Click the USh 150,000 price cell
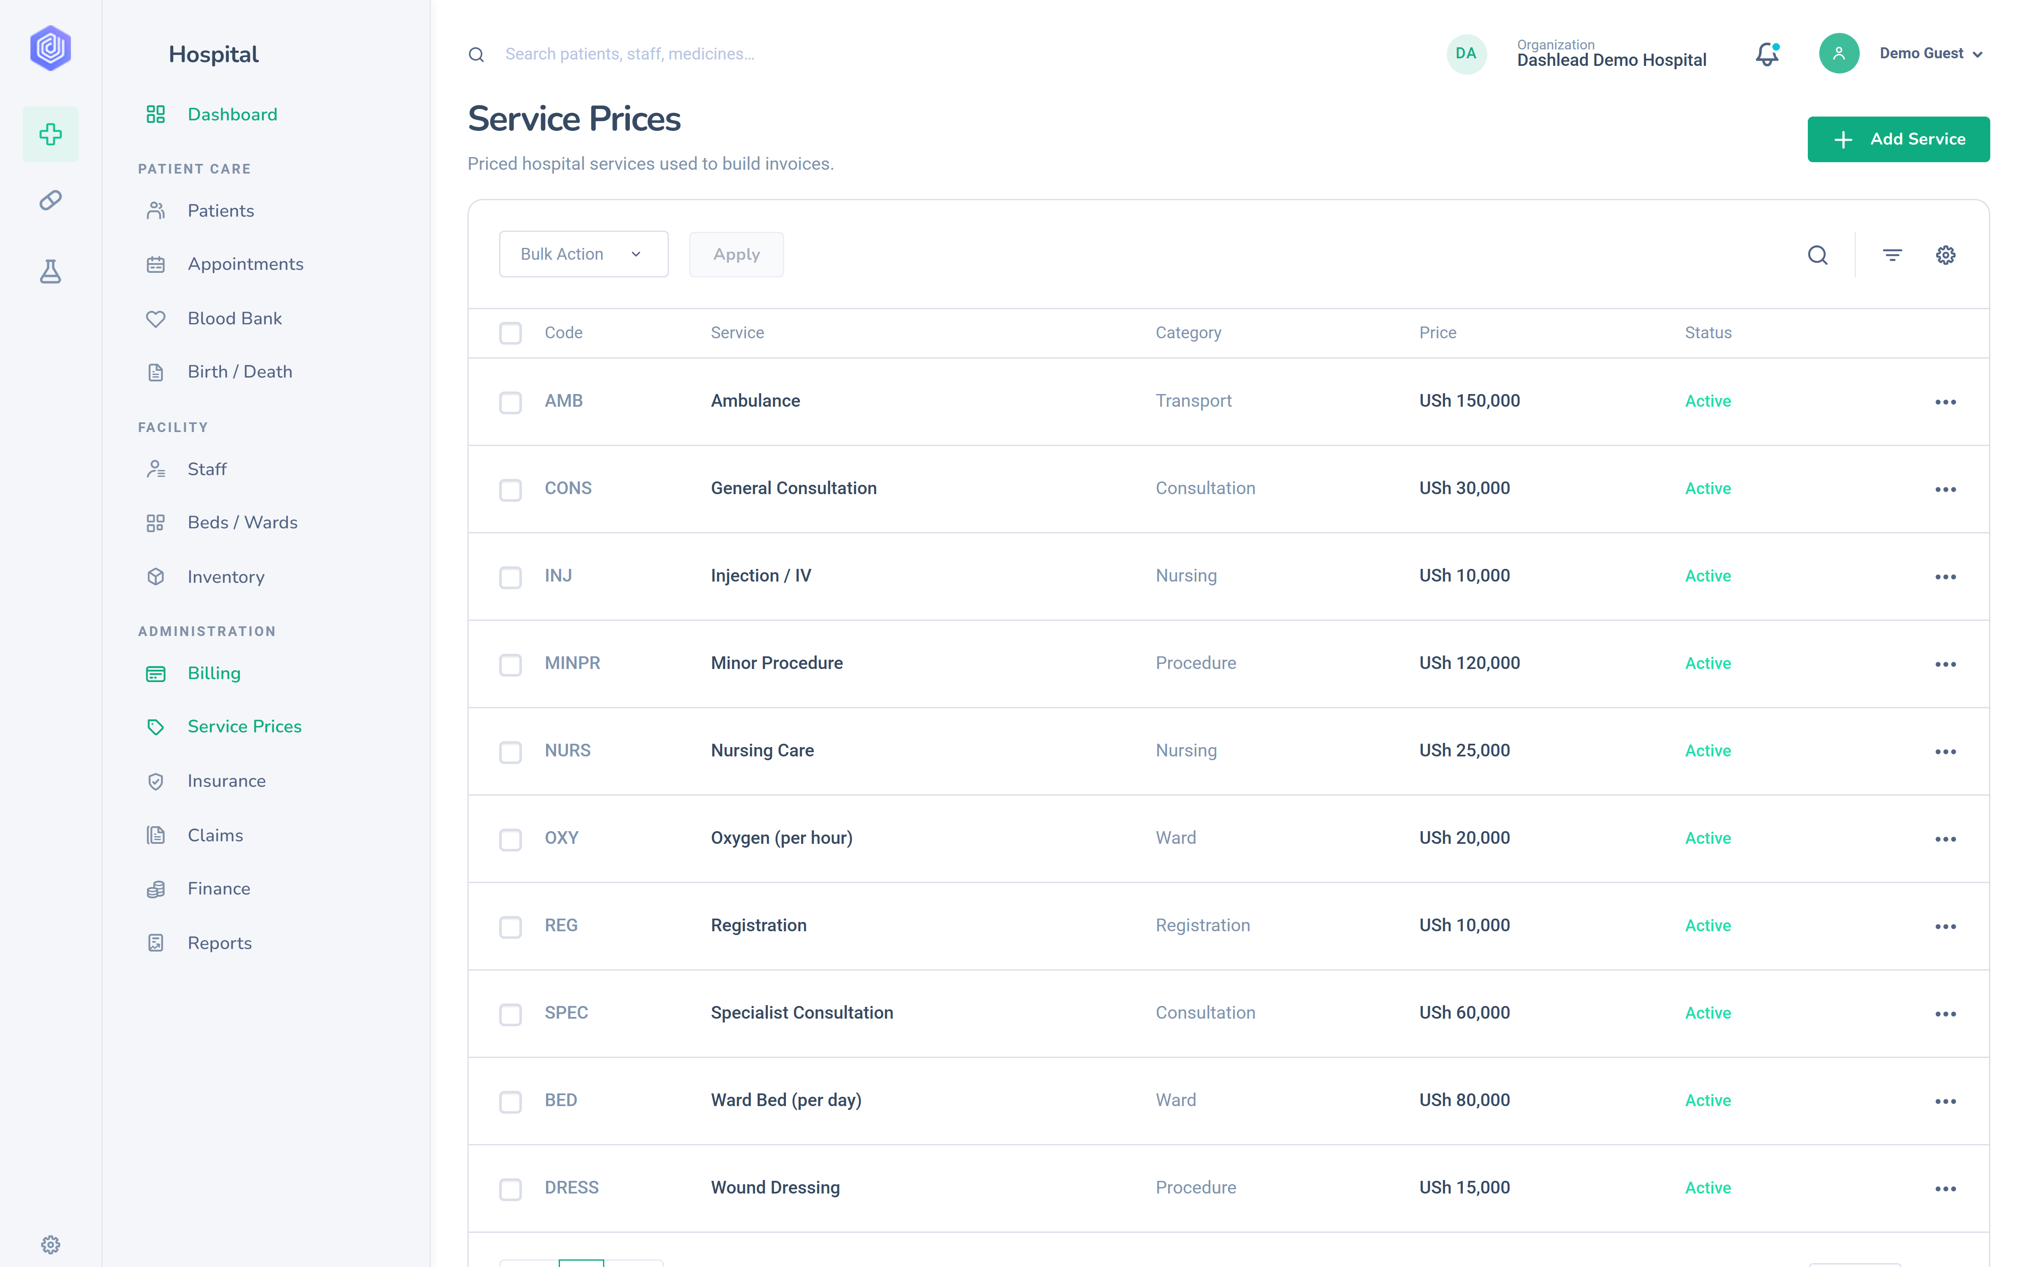Image resolution: width=2027 pixels, height=1267 pixels. [1469, 400]
